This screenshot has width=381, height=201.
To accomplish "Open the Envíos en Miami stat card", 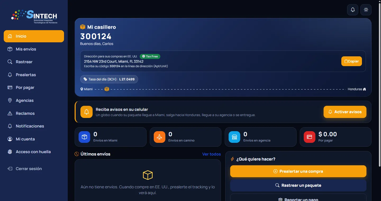I will [111, 137].
